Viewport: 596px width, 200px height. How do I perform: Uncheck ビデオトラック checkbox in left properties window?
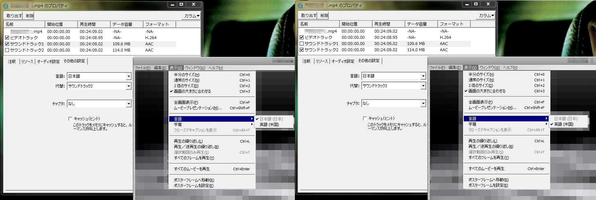tap(7, 38)
